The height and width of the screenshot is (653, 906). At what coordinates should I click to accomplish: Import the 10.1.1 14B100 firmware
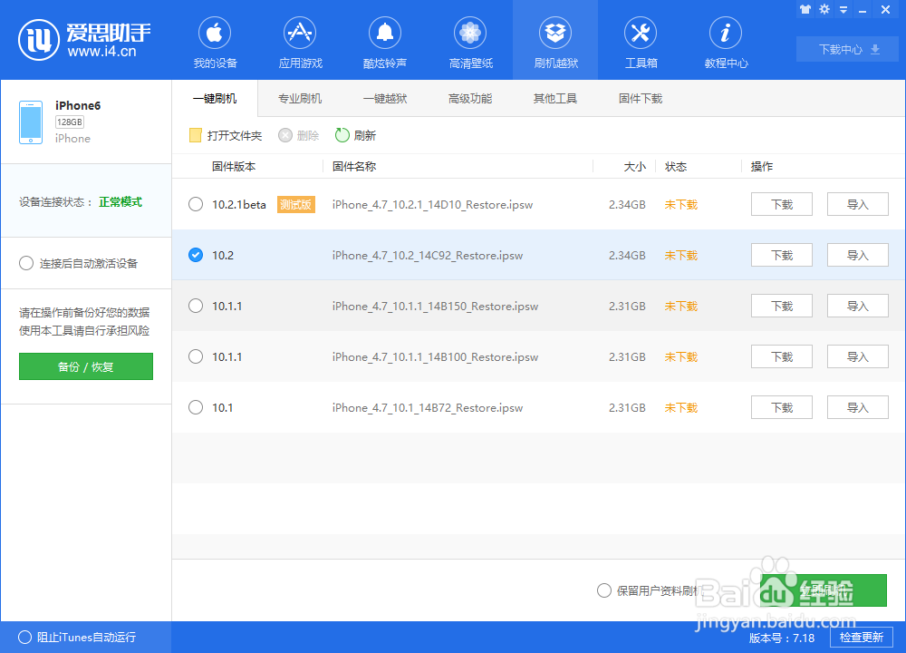(857, 356)
